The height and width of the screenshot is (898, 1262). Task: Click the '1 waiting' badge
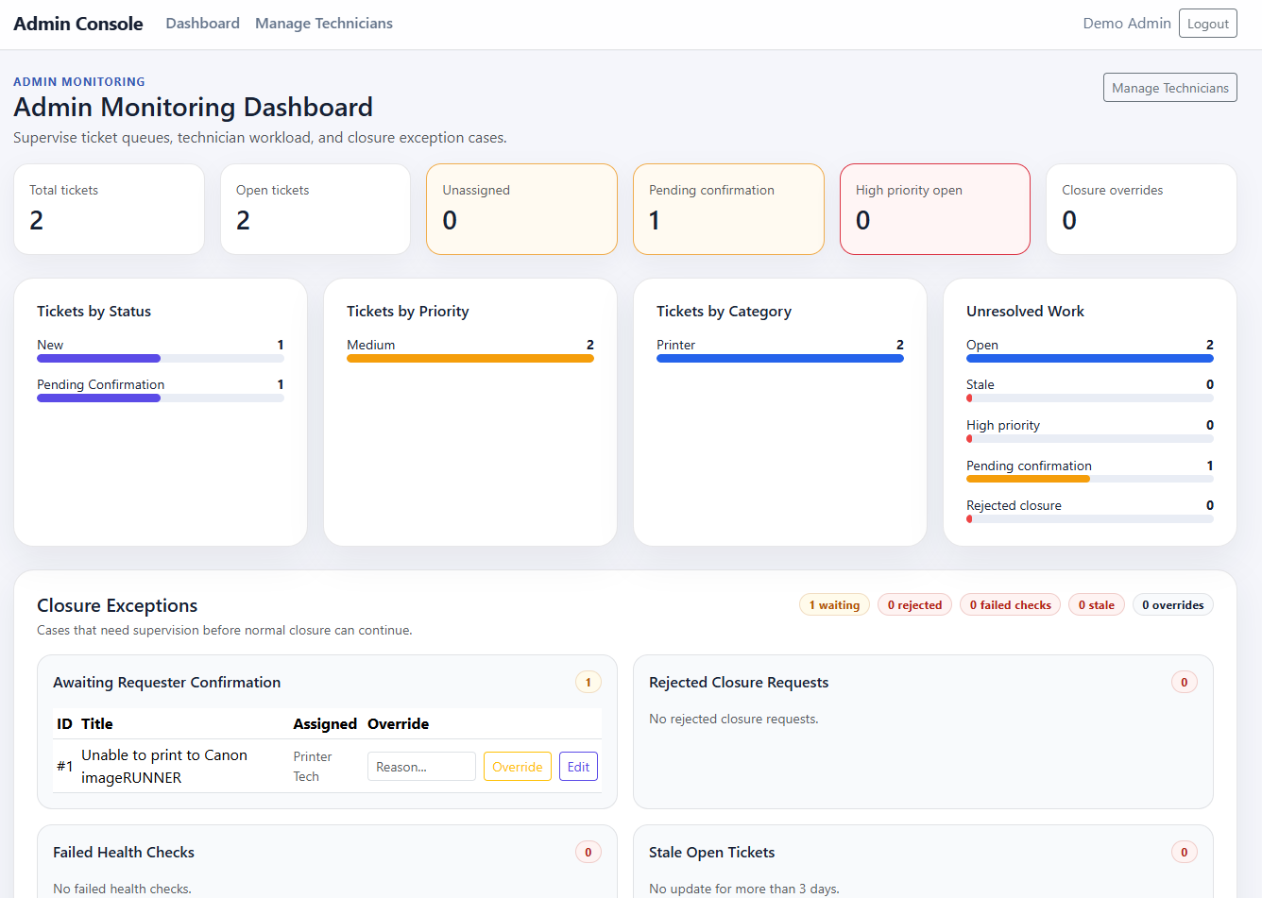tap(834, 605)
